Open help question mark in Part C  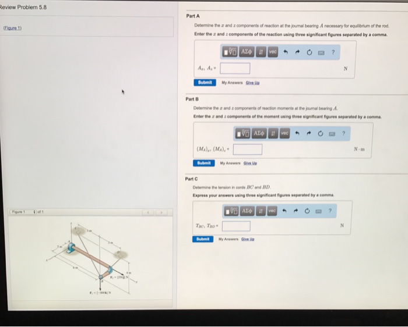330,211
